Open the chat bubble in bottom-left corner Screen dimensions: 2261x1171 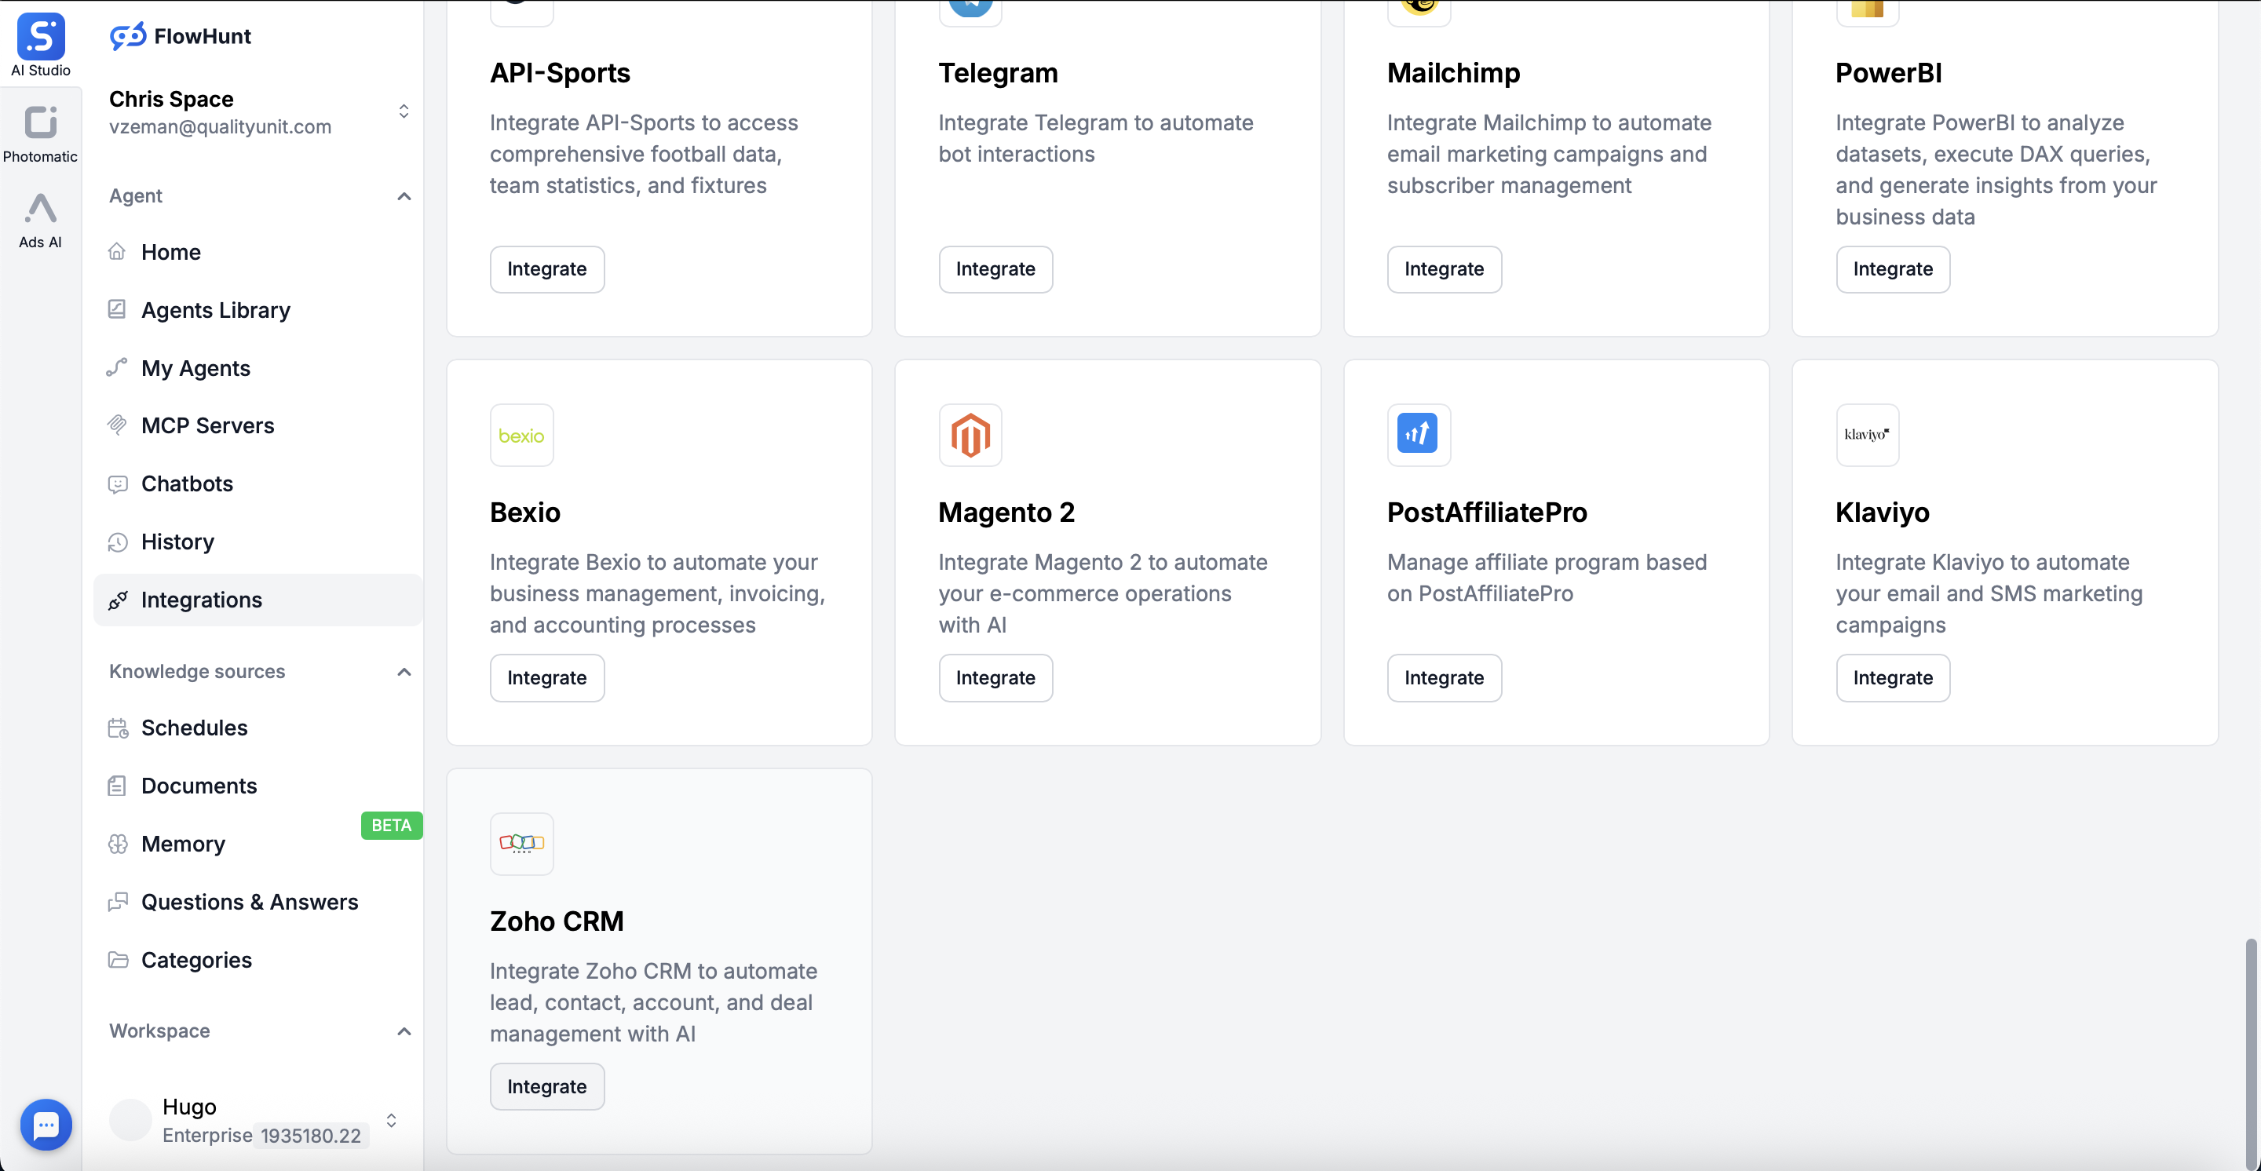[46, 1125]
